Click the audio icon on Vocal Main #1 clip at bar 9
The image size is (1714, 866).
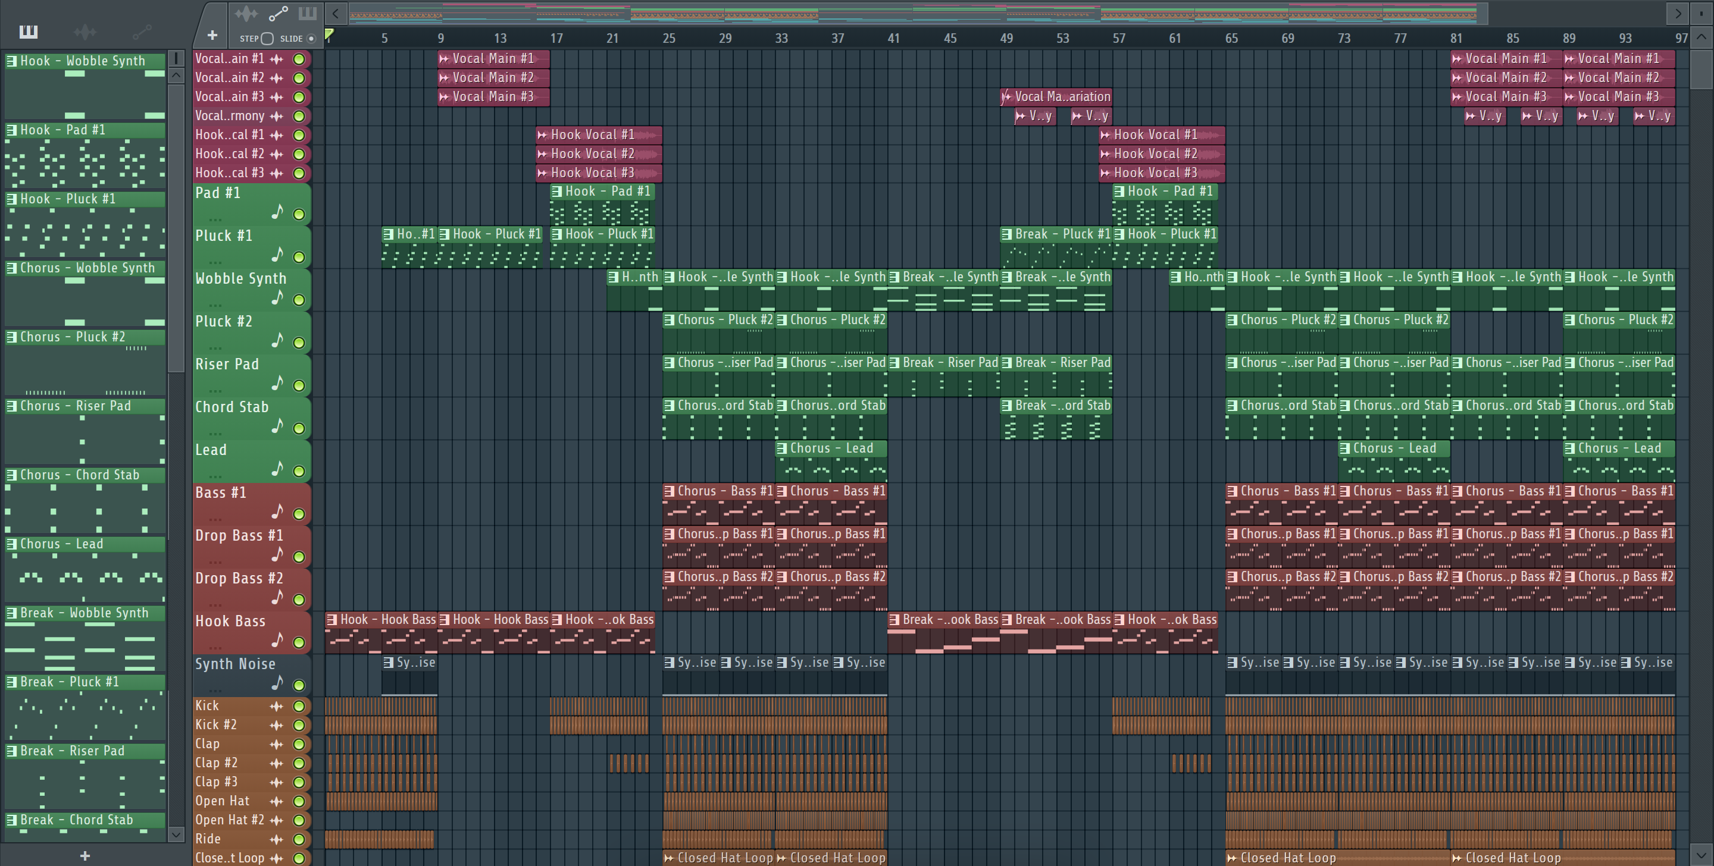click(444, 58)
